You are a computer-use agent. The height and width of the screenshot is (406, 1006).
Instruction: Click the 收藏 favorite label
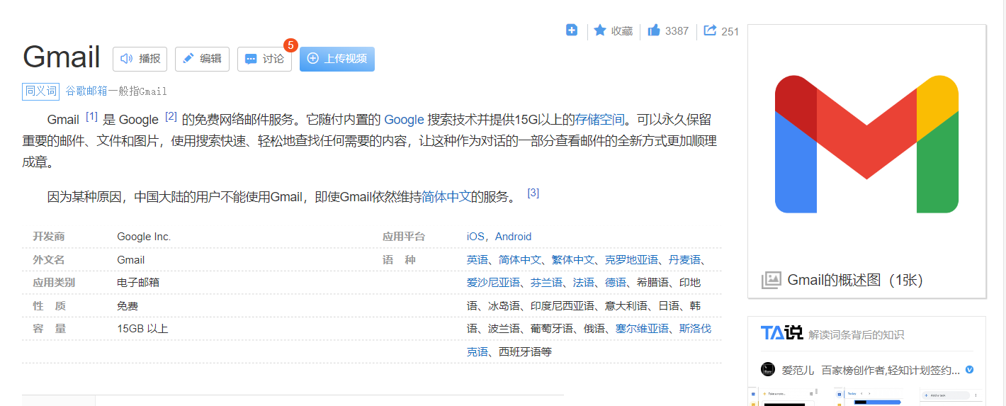click(622, 31)
